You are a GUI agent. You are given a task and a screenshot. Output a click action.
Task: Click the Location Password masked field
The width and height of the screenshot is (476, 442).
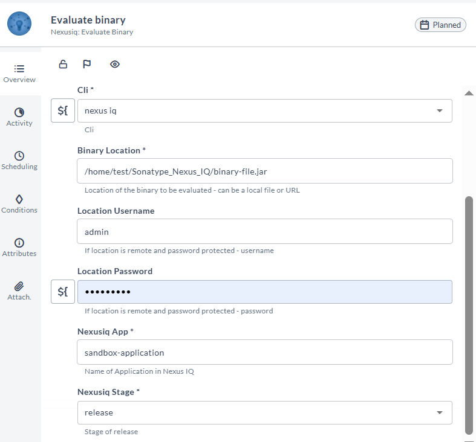click(x=265, y=292)
